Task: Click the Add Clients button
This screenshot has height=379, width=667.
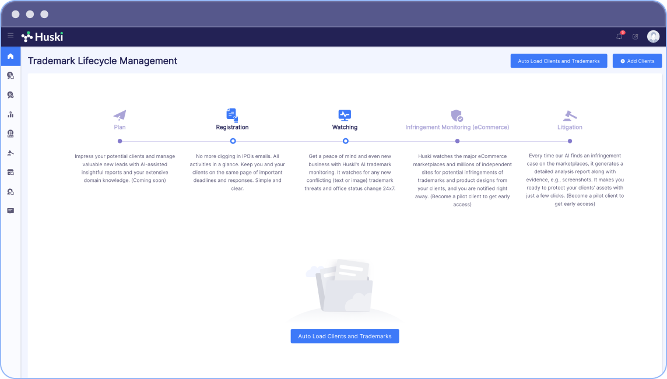Action: [x=637, y=61]
